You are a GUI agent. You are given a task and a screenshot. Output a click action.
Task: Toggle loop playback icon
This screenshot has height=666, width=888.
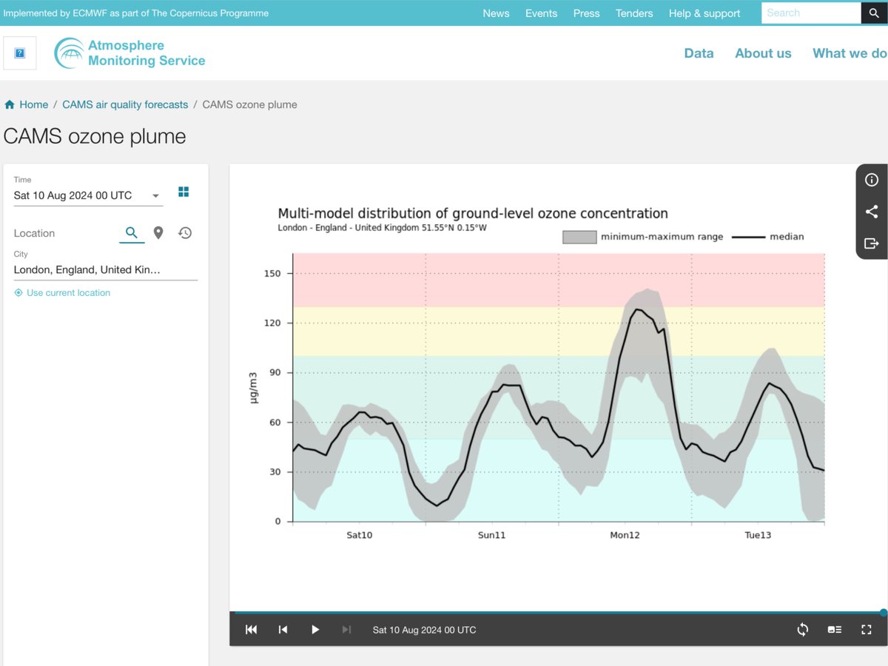(802, 630)
